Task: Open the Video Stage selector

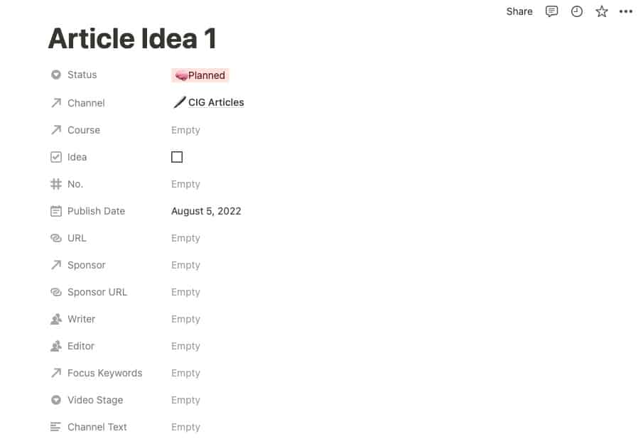Action: click(x=185, y=399)
